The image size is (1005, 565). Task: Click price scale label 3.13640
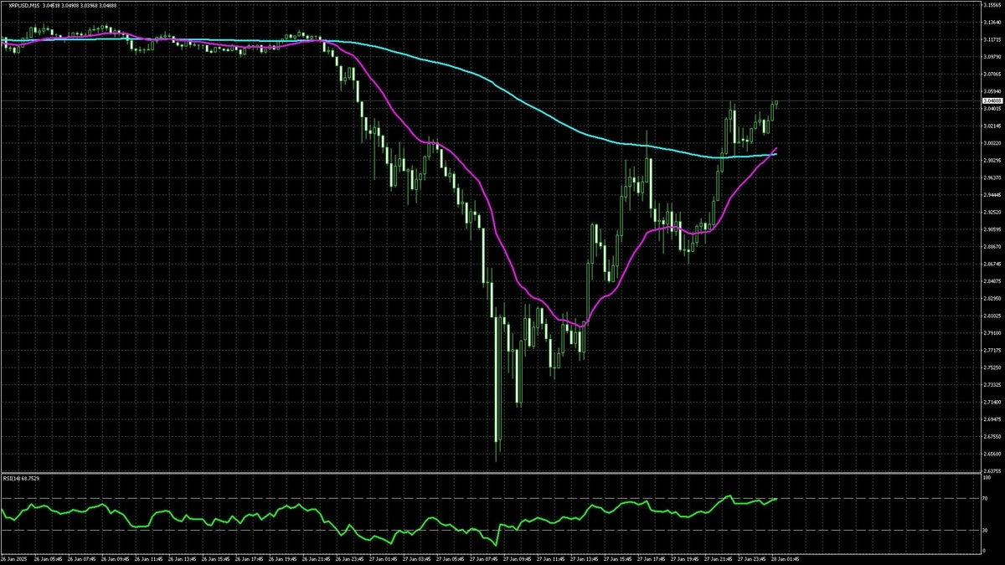pyautogui.click(x=992, y=23)
